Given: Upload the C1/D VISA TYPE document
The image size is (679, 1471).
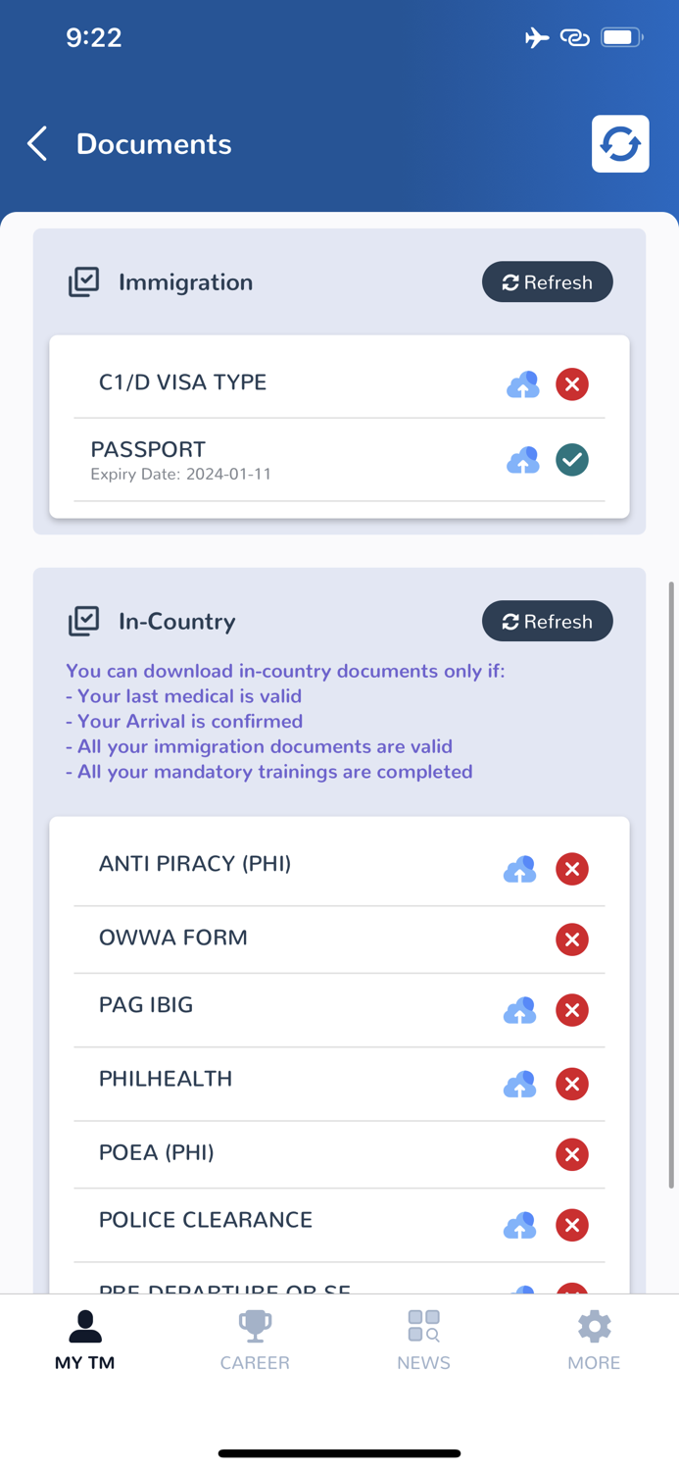Looking at the screenshot, I should pos(522,384).
